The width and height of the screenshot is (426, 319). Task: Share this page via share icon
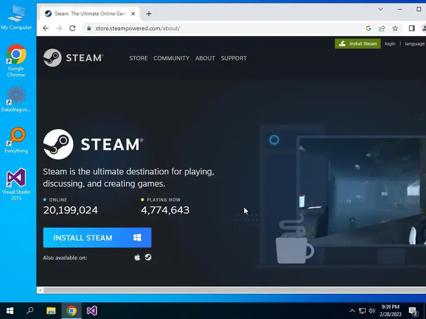click(x=382, y=28)
